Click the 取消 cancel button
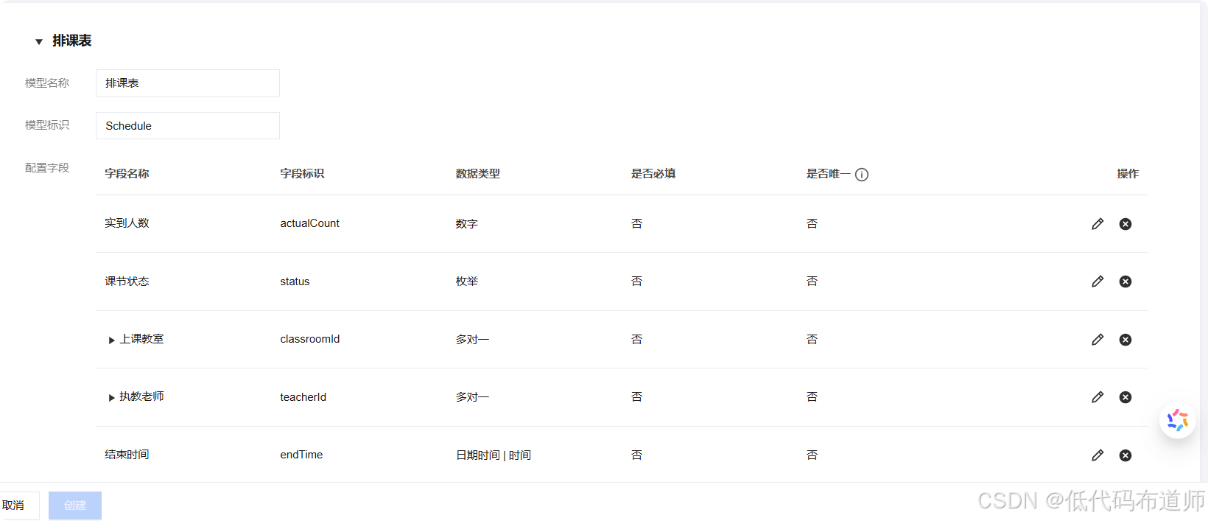Image resolution: width=1208 pixels, height=521 pixels. 15,506
